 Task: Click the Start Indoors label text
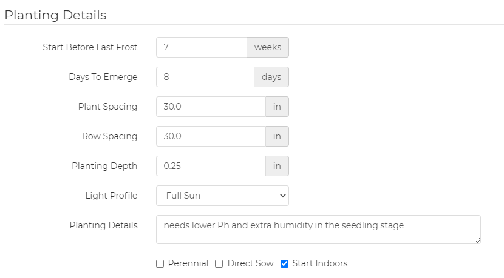pos(319,263)
